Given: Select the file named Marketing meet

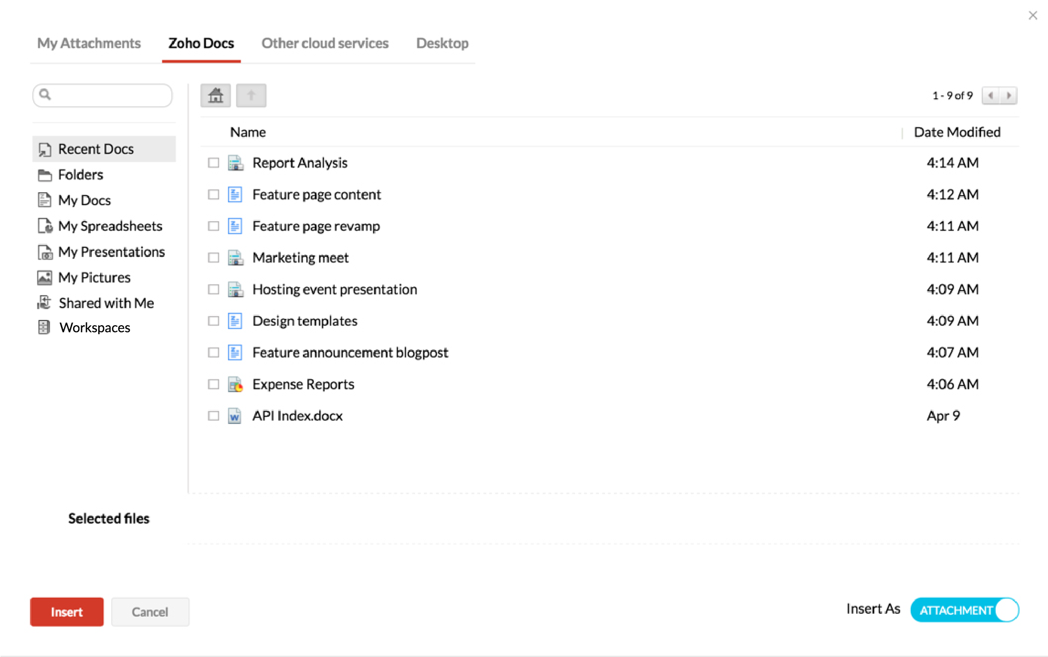Looking at the screenshot, I should [301, 258].
